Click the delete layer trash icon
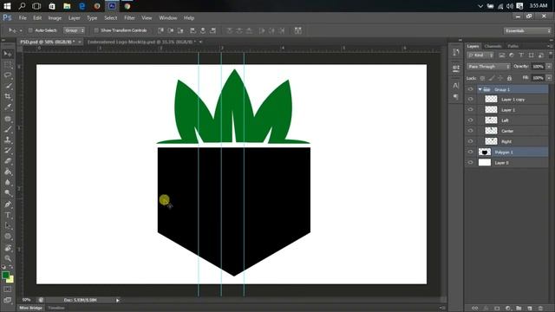 click(540, 309)
